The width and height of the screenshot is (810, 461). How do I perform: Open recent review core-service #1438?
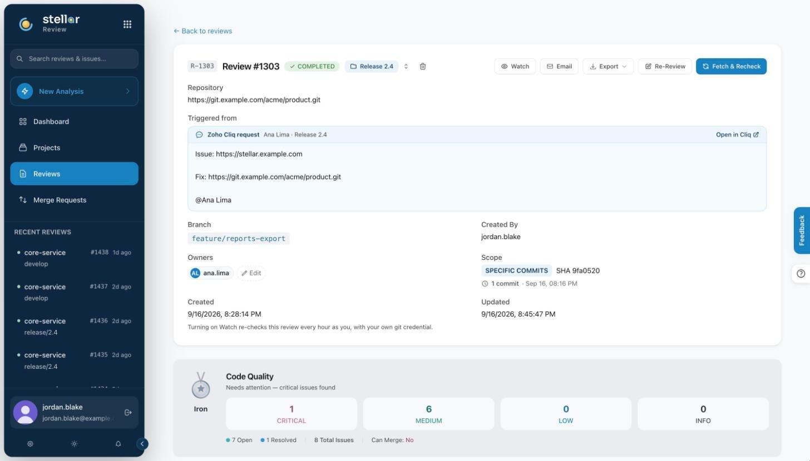coord(74,258)
